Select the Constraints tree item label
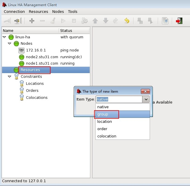Screen dimensions: 190x186 click(x=31, y=77)
